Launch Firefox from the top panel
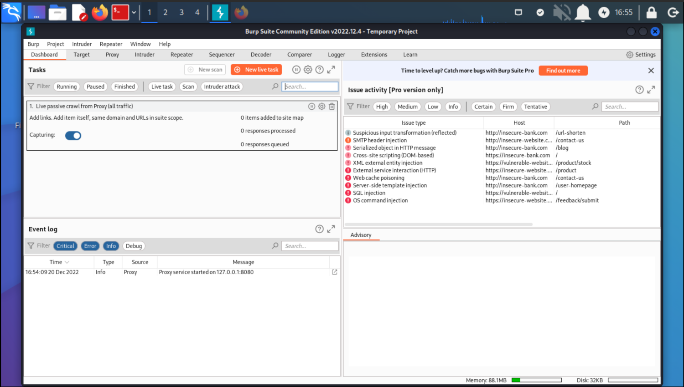Viewport: 684px width, 387px height. (x=99, y=12)
